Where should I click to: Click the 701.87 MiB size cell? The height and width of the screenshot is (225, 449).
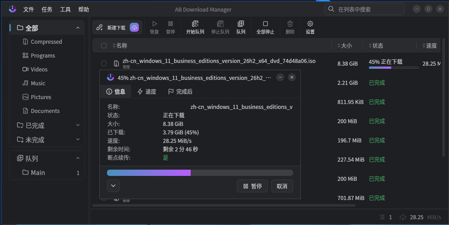coord(351,198)
